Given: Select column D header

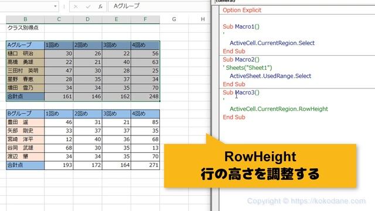Looking at the screenshot, I should point(87,19).
